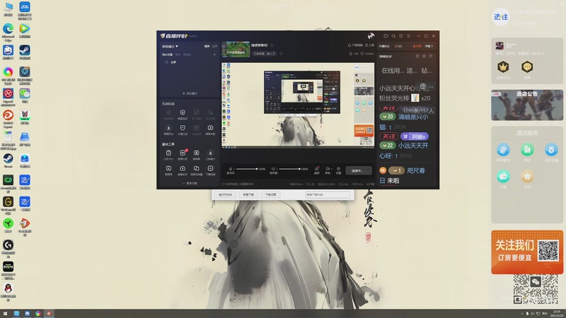Image resolution: width=566 pixels, height=318 pixels.
Task: Click the start-stream reminder (开播提醒) bell button
Action: tap(355, 45)
